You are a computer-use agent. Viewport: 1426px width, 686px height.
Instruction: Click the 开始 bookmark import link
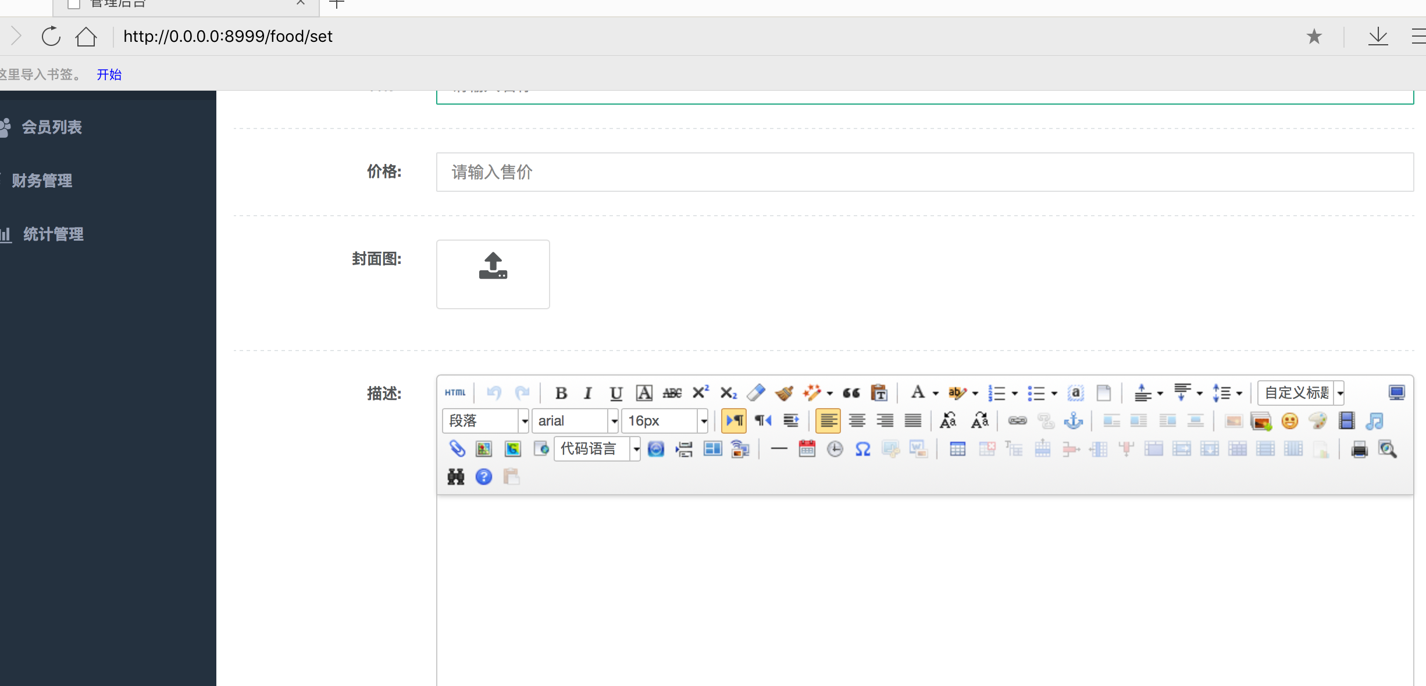(x=109, y=74)
